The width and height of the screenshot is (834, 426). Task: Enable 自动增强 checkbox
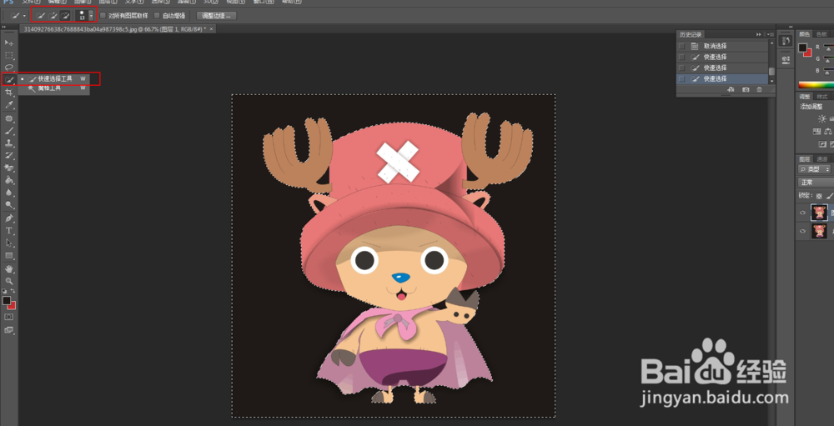[157, 16]
